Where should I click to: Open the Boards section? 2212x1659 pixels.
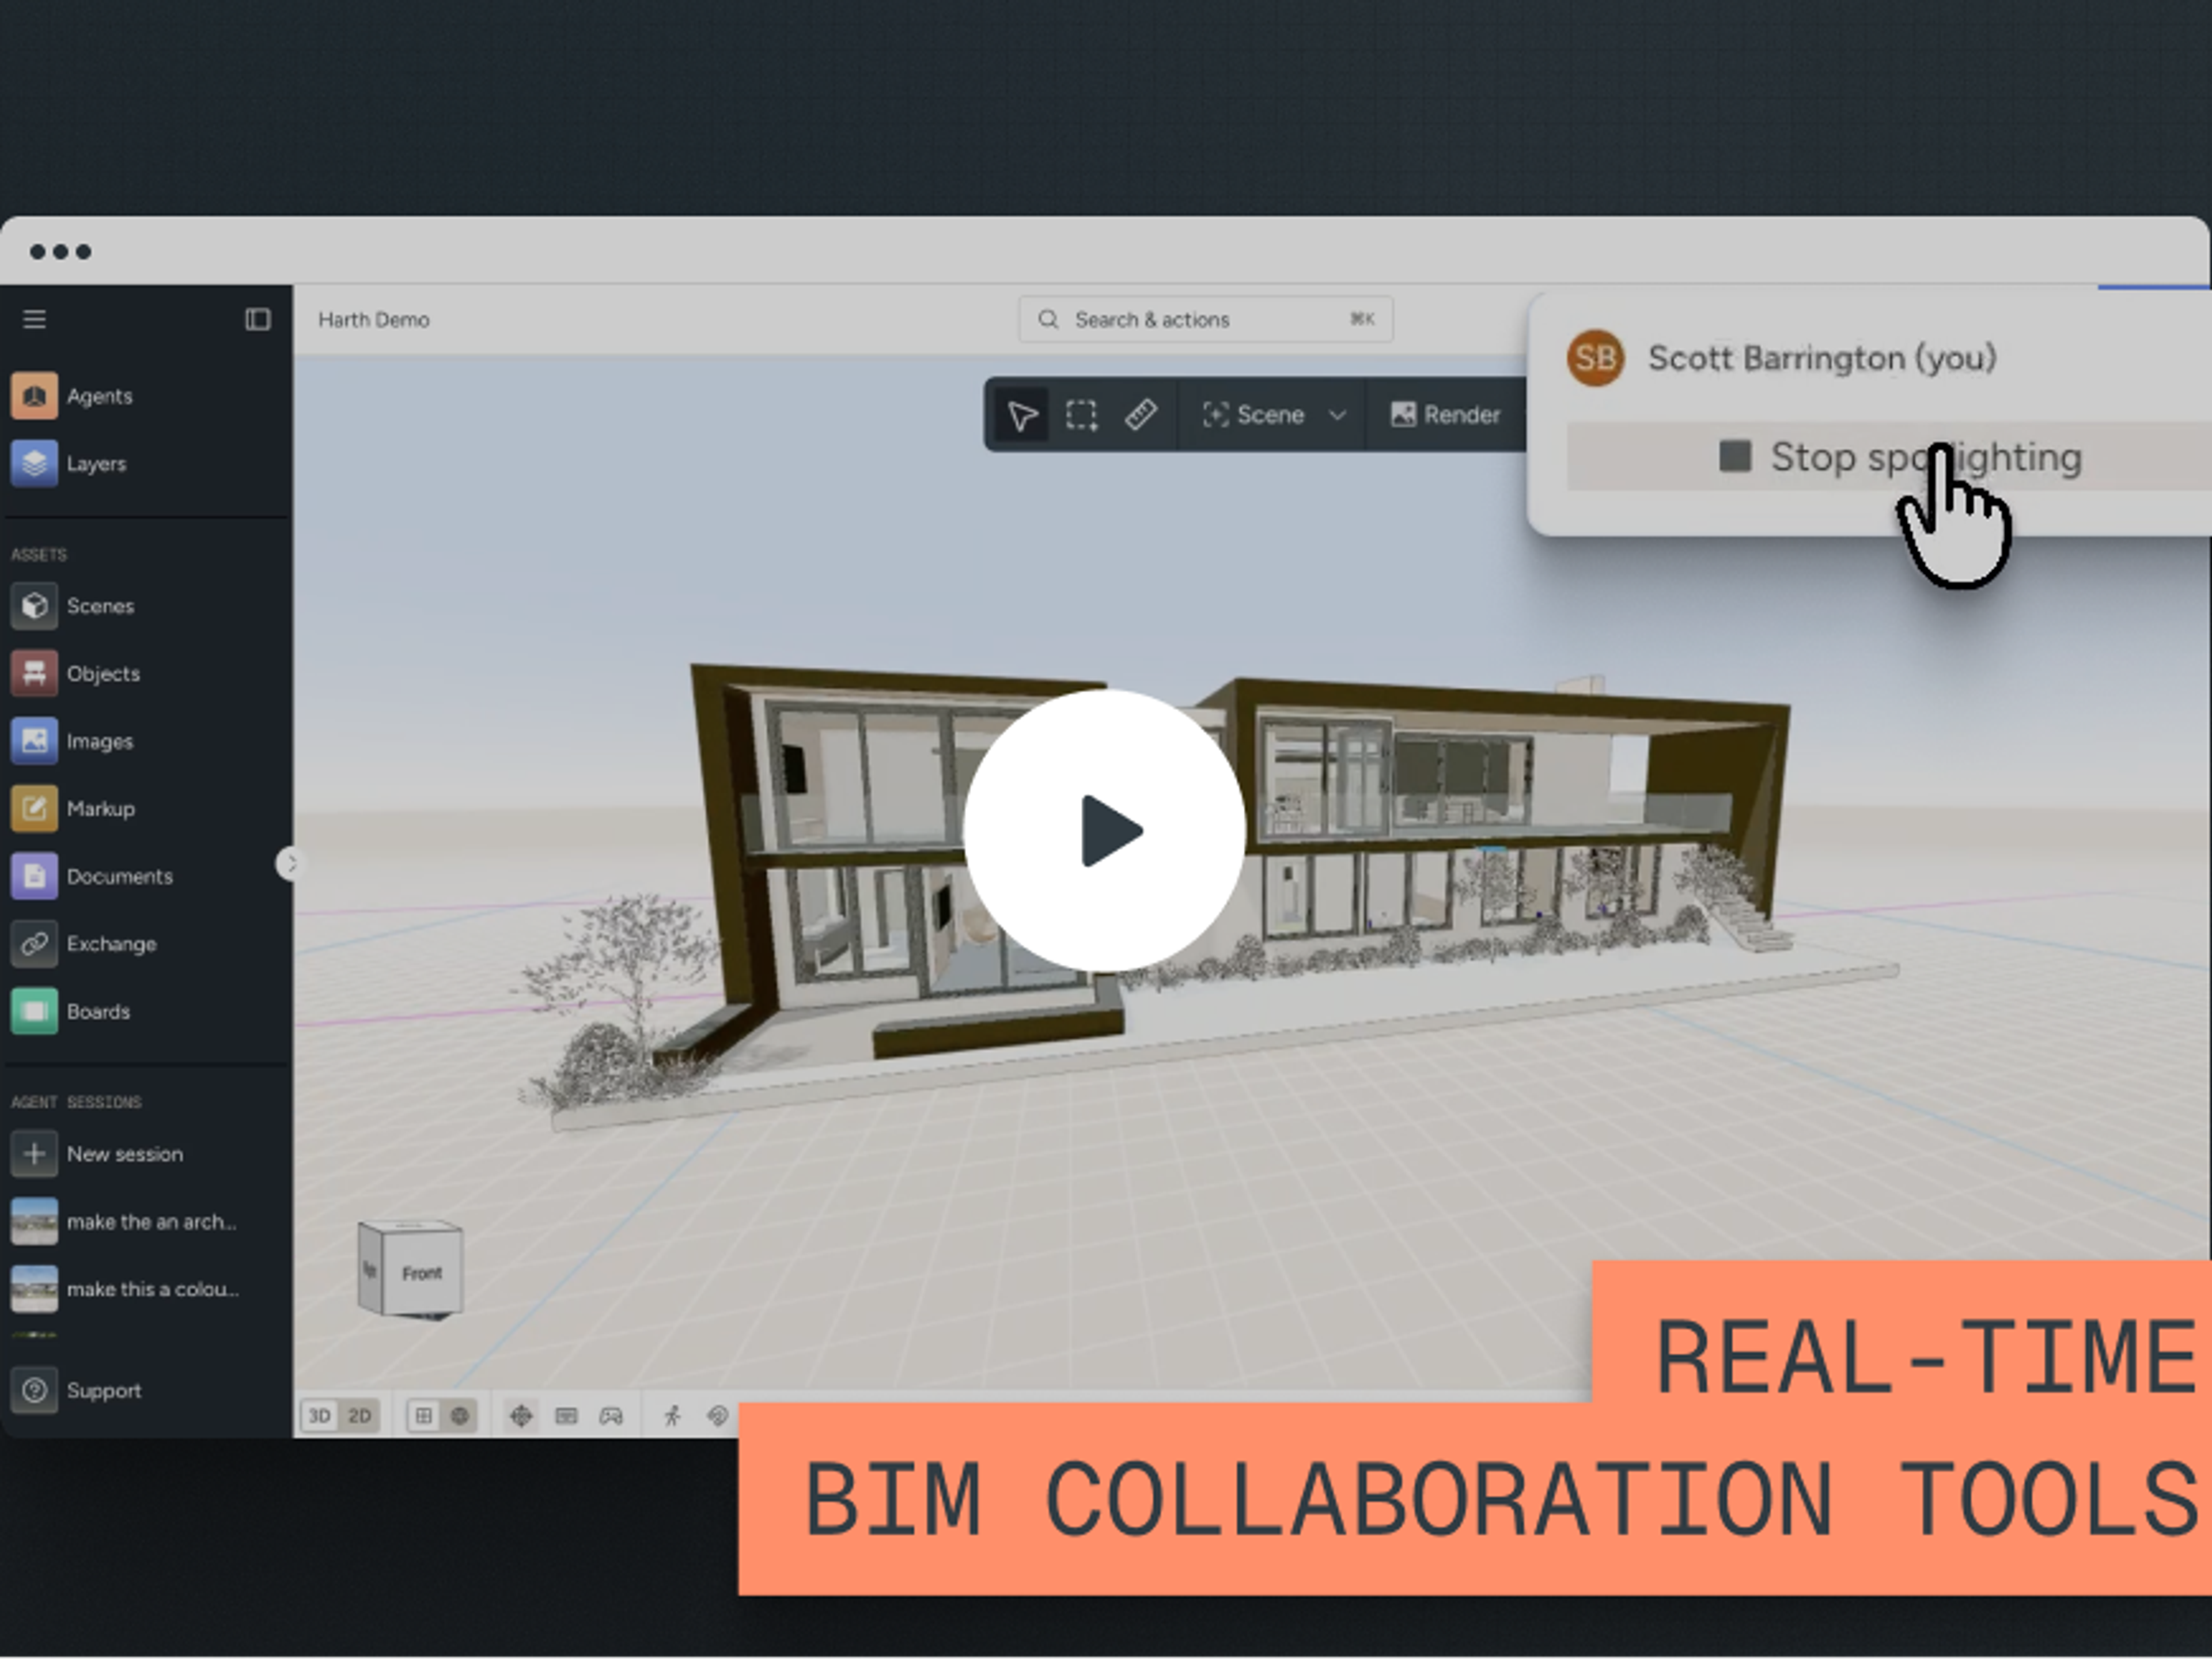(x=71, y=1011)
